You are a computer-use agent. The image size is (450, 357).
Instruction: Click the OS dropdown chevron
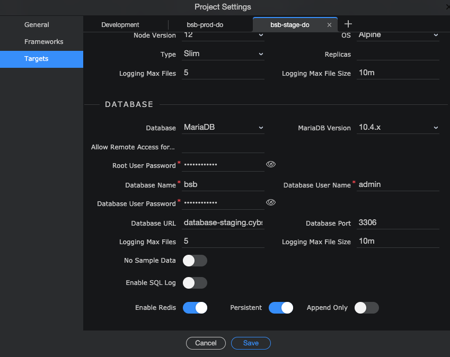(436, 35)
